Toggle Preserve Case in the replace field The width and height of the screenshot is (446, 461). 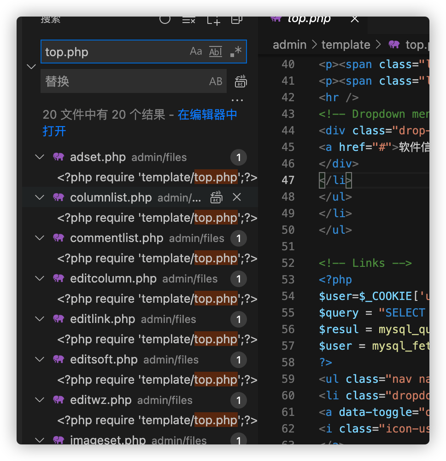(x=216, y=81)
